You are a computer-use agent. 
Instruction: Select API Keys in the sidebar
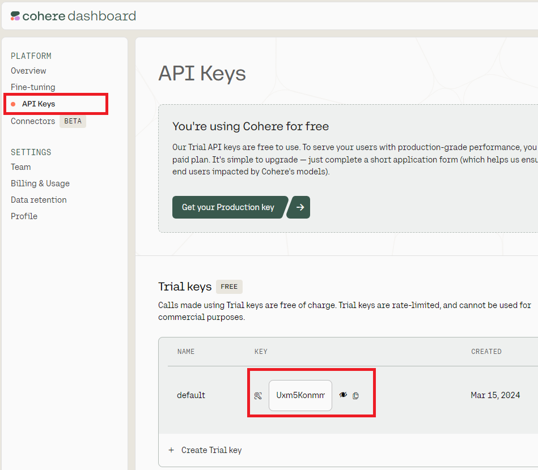point(39,104)
